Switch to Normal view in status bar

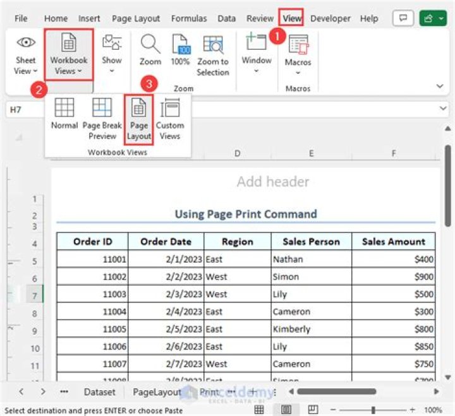point(259,410)
